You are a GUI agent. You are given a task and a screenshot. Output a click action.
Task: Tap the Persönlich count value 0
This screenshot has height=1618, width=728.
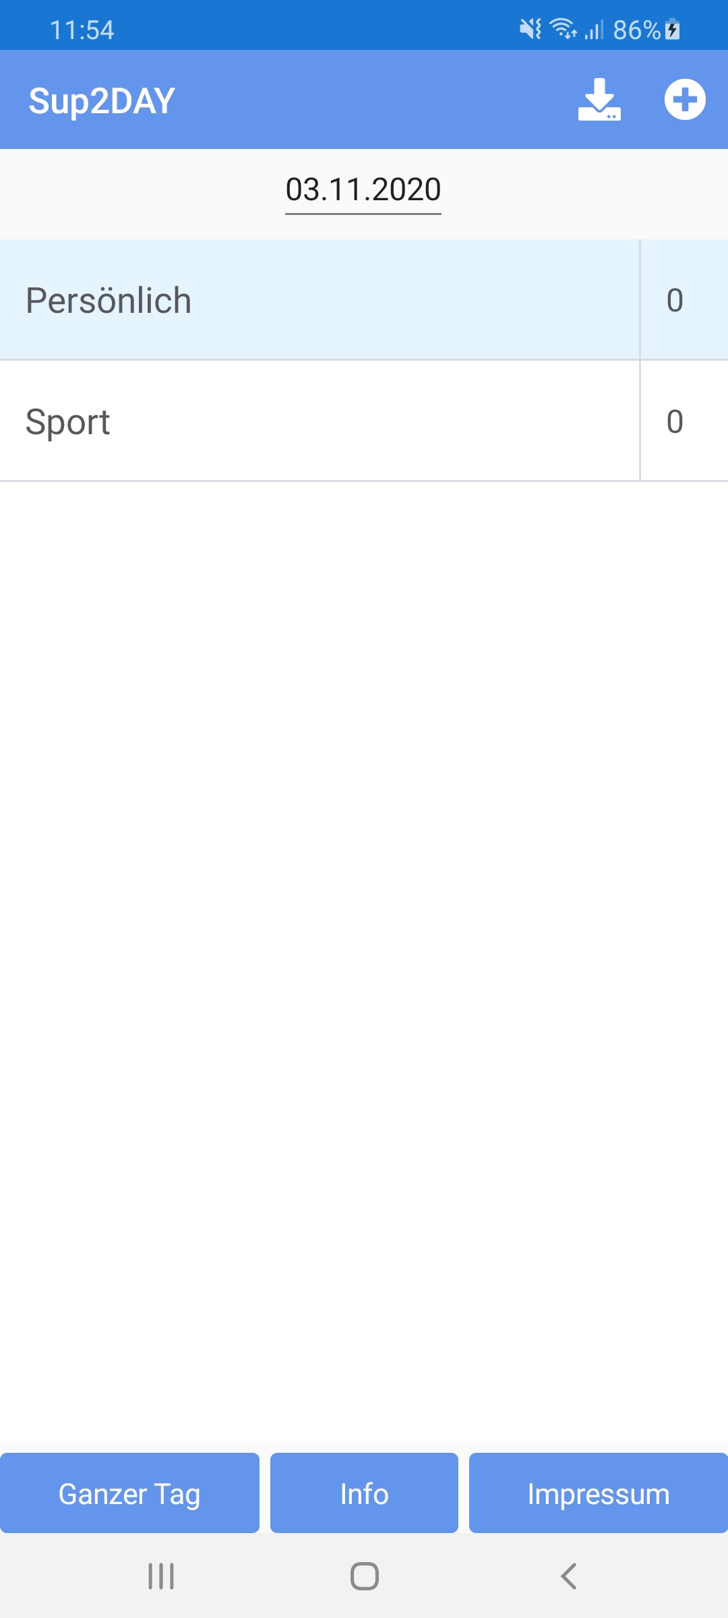(x=675, y=300)
